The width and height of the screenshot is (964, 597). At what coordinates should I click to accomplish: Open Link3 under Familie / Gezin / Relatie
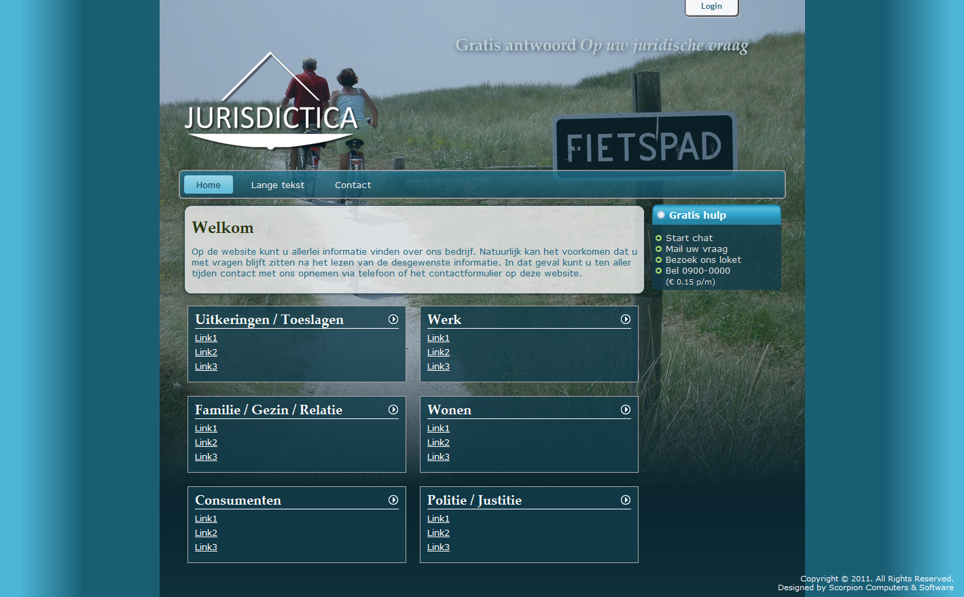(206, 457)
